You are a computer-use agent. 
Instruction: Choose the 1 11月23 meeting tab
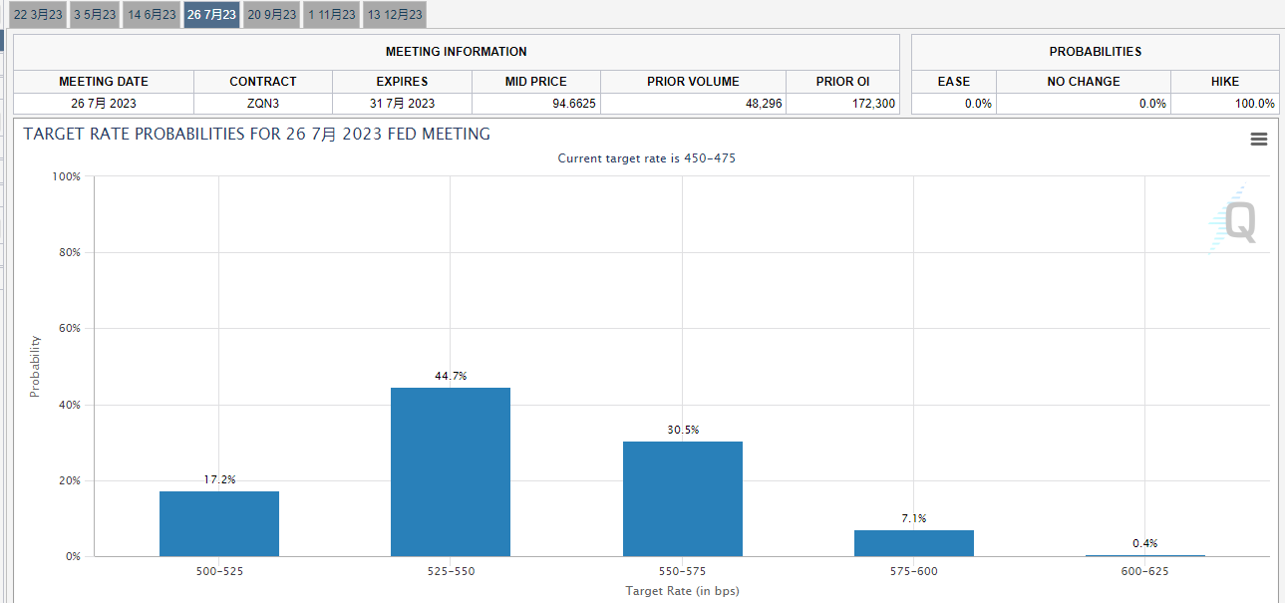point(331,15)
